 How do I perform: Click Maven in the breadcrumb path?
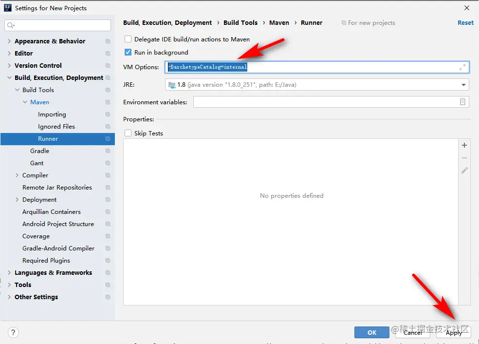click(x=279, y=22)
